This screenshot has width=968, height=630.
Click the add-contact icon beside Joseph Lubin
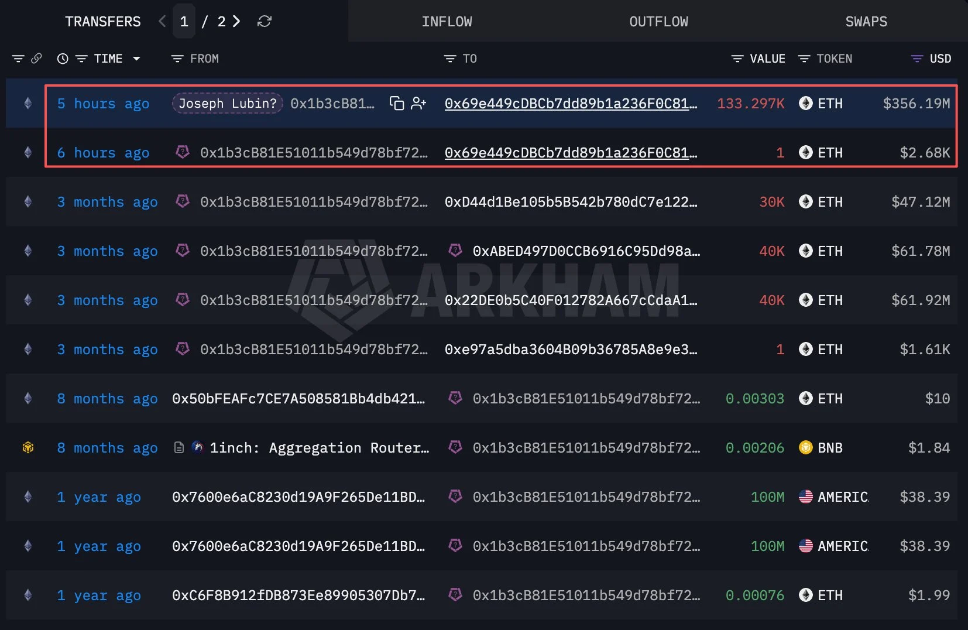tap(418, 104)
